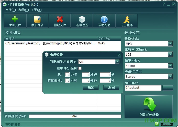178x127 pixels.
Task: Toggle the 截取部分音频 checkbox
Action: (80, 68)
